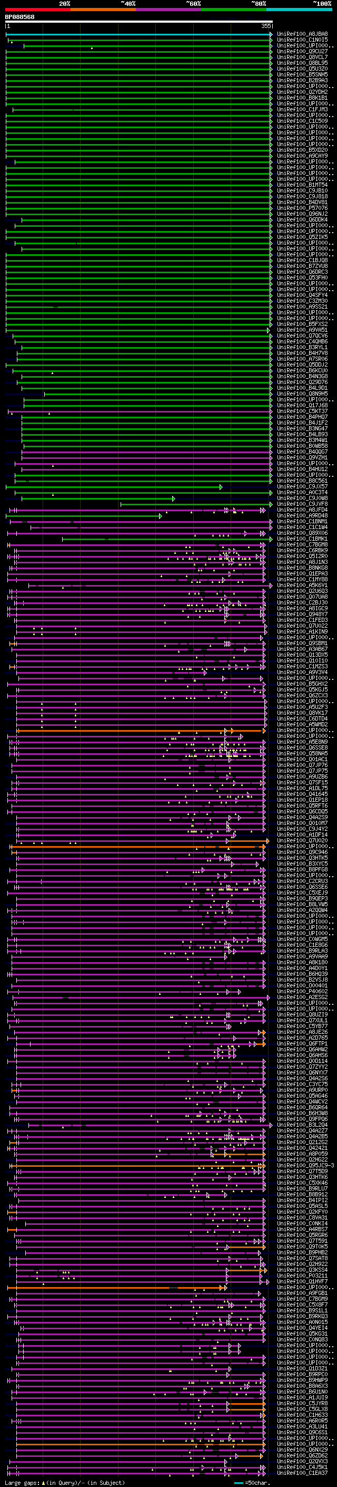Open hit UniRef100_C9JB10
The image size is (337, 1487).
(302, 190)
